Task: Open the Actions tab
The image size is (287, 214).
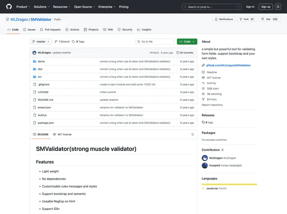Action: coord(72,30)
